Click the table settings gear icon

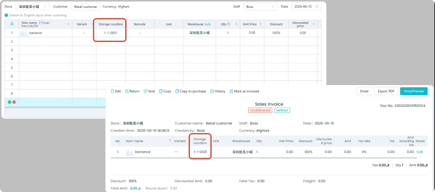click(12, 24)
